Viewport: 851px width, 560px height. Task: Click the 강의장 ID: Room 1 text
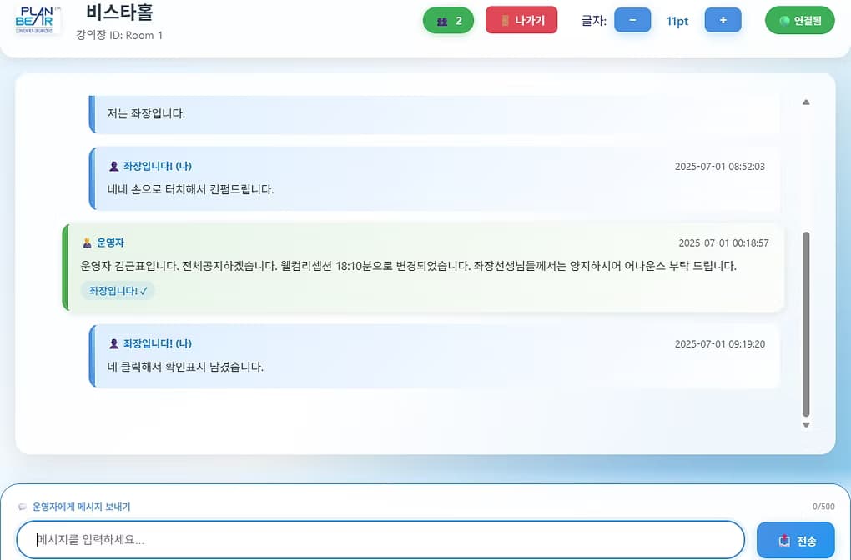[x=119, y=35]
